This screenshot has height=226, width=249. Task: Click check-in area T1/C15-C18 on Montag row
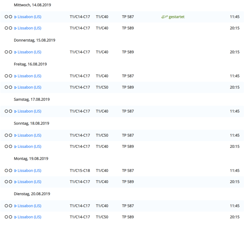point(80,171)
